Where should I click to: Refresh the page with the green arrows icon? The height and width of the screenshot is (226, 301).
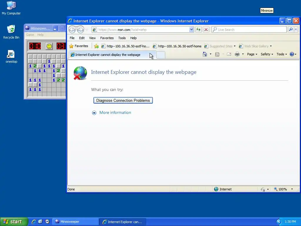pos(198,30)
